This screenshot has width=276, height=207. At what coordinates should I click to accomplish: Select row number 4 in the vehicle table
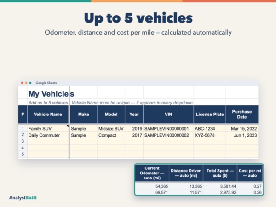pyautogui.click(x=23, y=148)
